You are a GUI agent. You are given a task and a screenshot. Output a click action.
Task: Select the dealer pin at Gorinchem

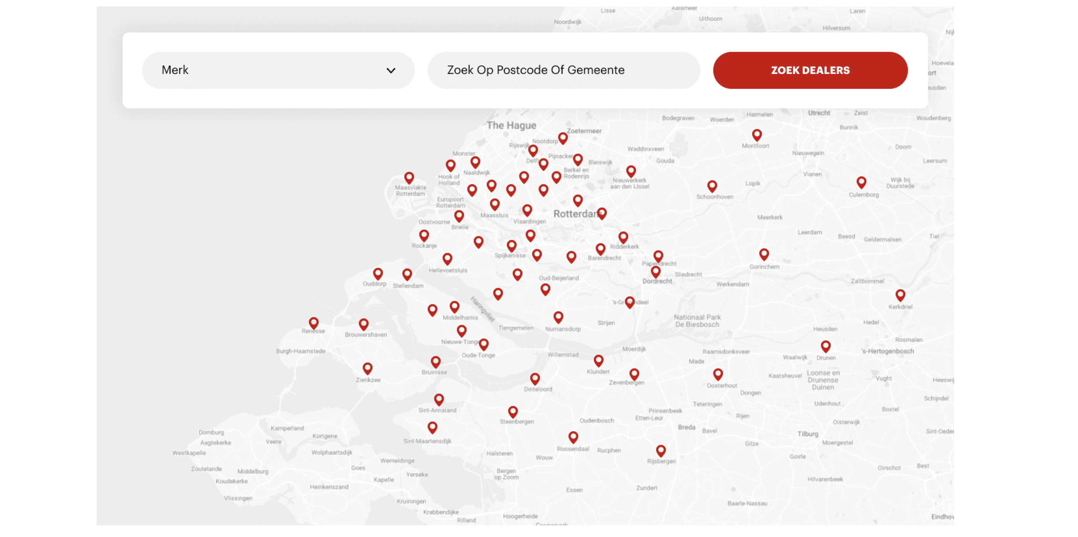764,254
